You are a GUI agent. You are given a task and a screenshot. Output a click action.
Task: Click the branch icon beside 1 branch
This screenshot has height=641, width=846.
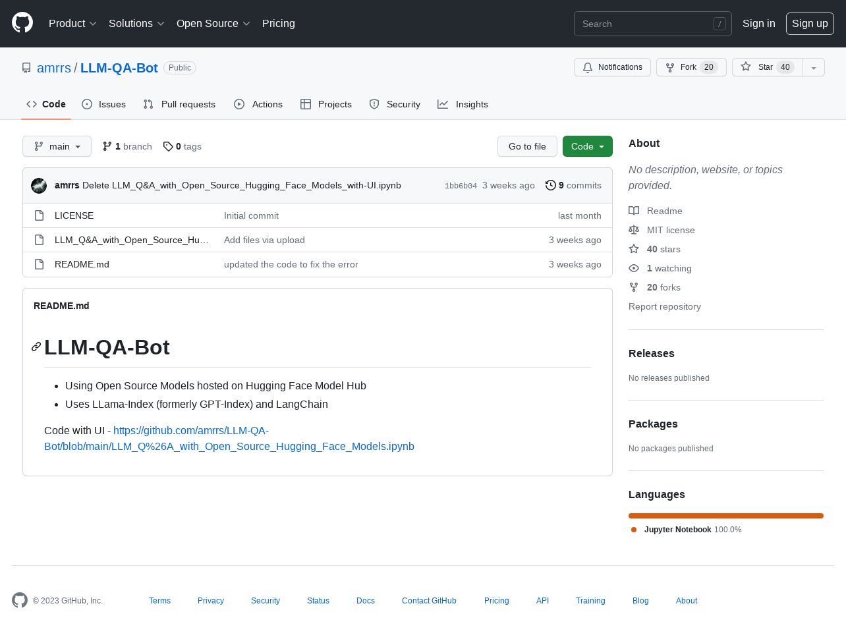(x=107, y=146)
